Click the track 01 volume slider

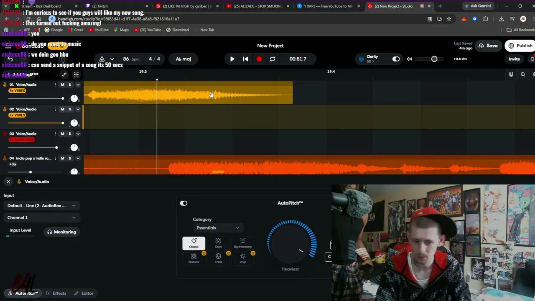coord(36,99)
